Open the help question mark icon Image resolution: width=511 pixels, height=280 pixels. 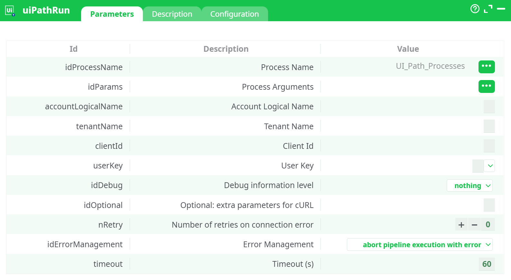475,9
